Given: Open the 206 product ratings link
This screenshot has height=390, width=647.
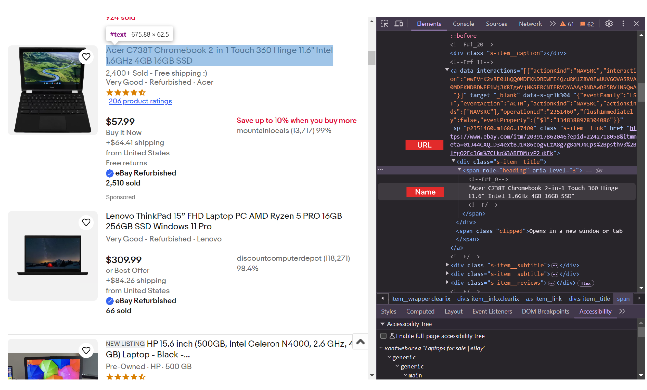Looking at the screenshot, I should tap(140, 101).
